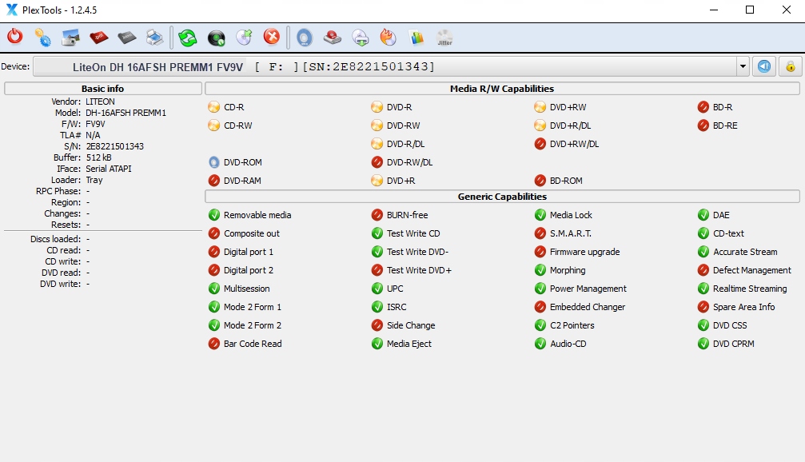Select the DVD-RW/DL capability label

(x=409, y=163)
